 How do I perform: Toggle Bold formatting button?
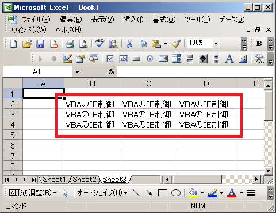coord(259,44)
